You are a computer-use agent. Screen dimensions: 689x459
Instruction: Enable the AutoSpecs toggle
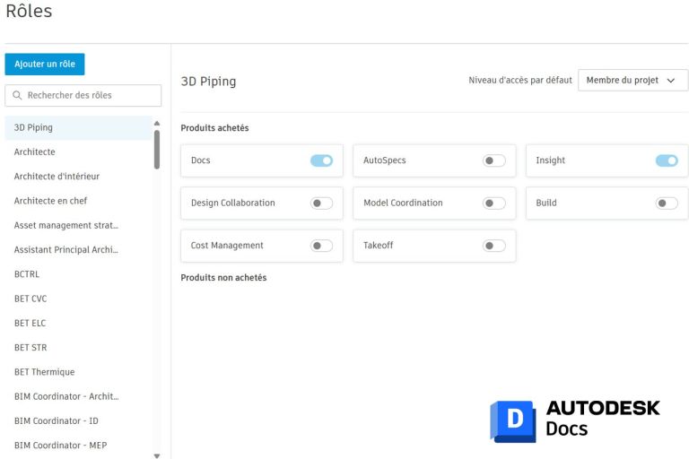[494, 160]
